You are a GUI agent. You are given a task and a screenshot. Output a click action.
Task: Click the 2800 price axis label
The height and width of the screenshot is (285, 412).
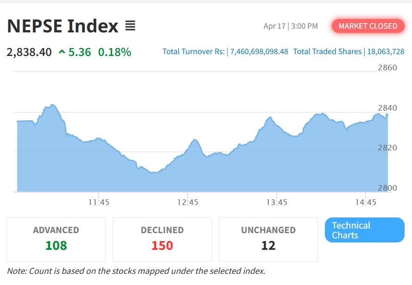point(387,188)
